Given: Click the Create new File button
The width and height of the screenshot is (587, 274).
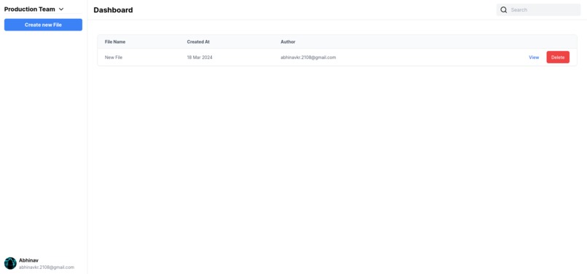Looking at the screenshot, I should pyautogui.click(x=43, y=25).
